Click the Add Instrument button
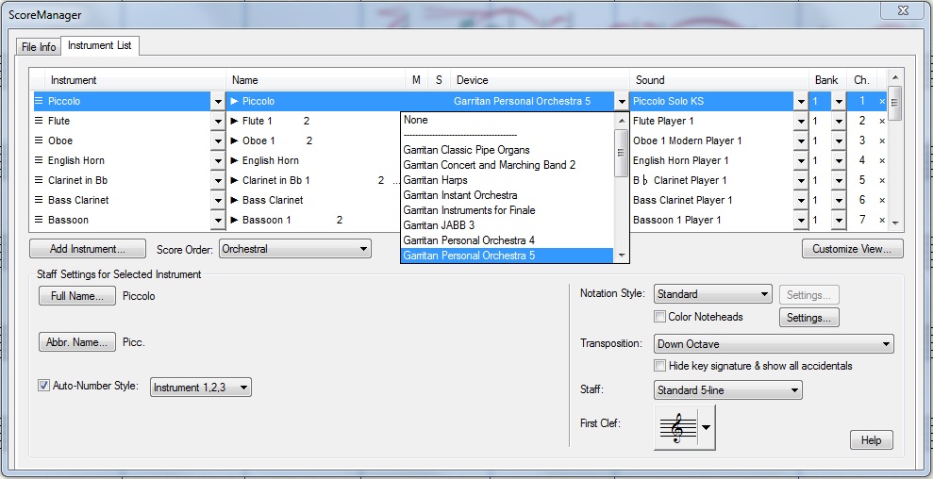This screenshot has height=479, width=933. pos(88,249)
